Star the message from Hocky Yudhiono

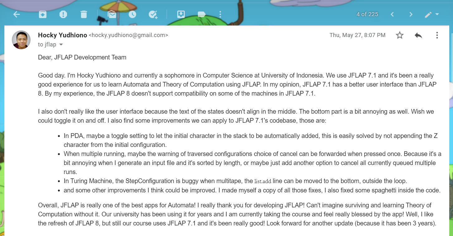(x=399, y=35)
